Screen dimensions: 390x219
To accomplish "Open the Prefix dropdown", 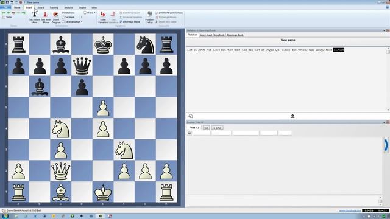I will [x=90, y=13].
